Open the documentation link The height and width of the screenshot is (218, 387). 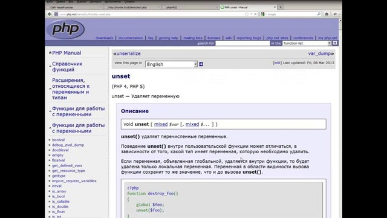point(131,38)
